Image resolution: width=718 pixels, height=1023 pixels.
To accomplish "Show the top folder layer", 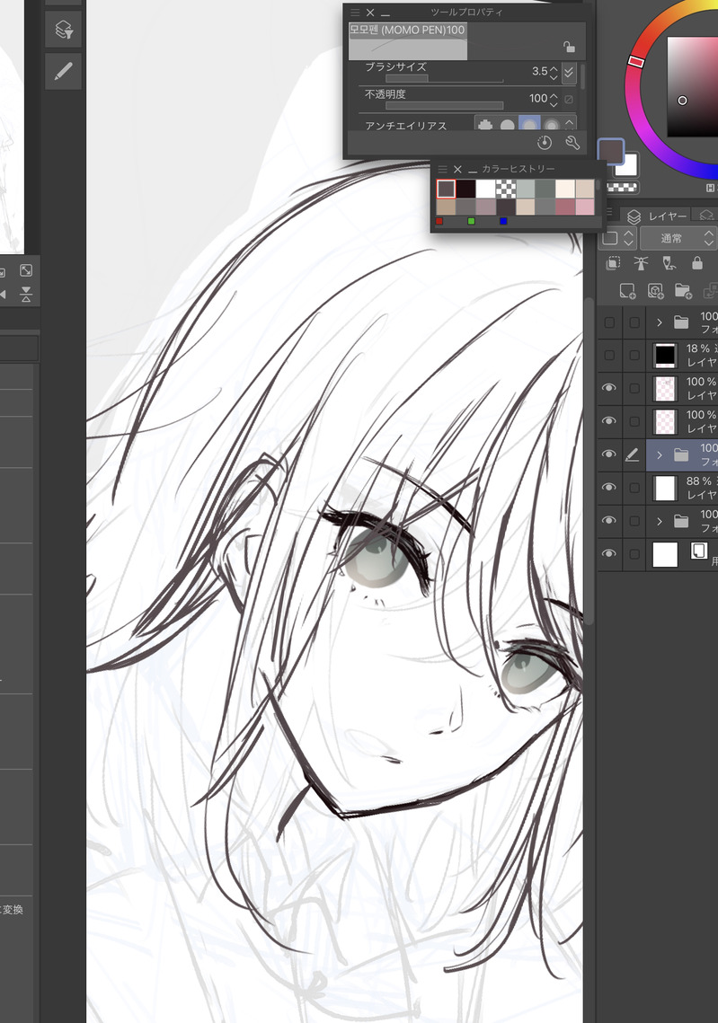I will [x=609, y=322].
